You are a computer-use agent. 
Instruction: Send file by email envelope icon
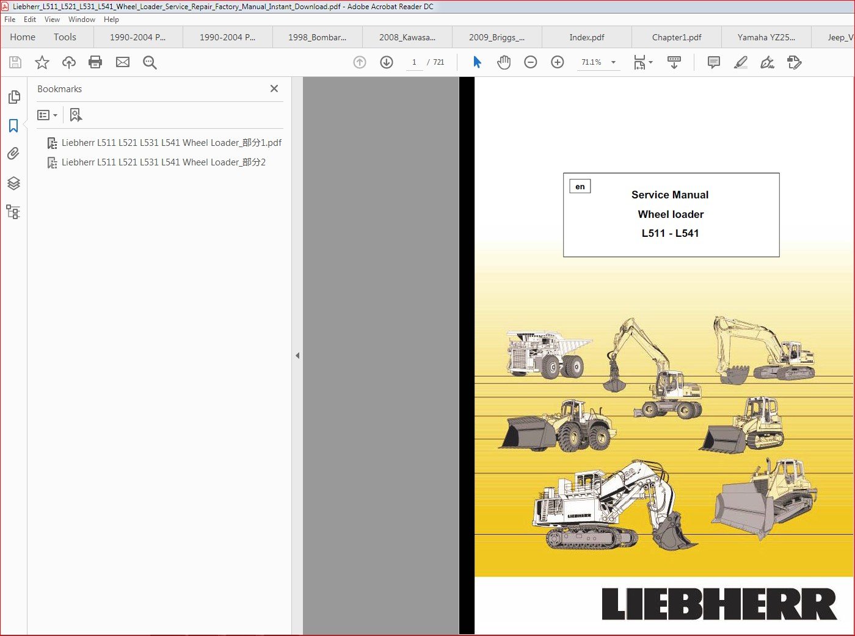click(x=123, y=62)
